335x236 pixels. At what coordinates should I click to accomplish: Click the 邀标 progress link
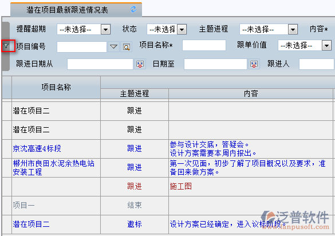(135, 224)
